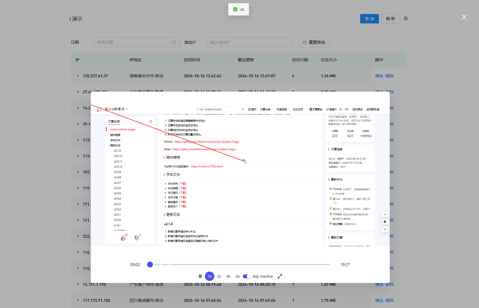Open the 我的原创 menu item
The height and width of the screenshot is (308, 479).
(357, 109)
